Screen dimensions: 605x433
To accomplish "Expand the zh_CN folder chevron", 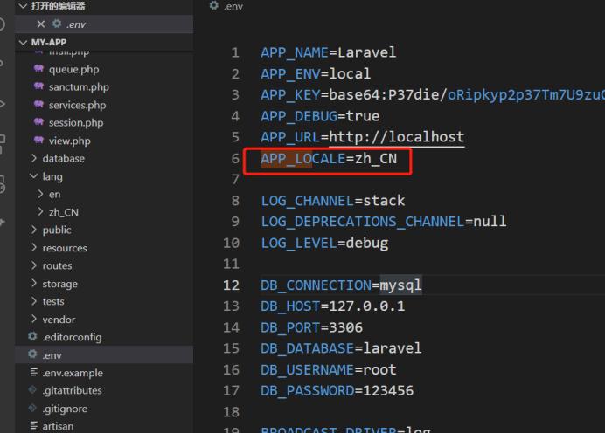I will [x=40, y=211].
